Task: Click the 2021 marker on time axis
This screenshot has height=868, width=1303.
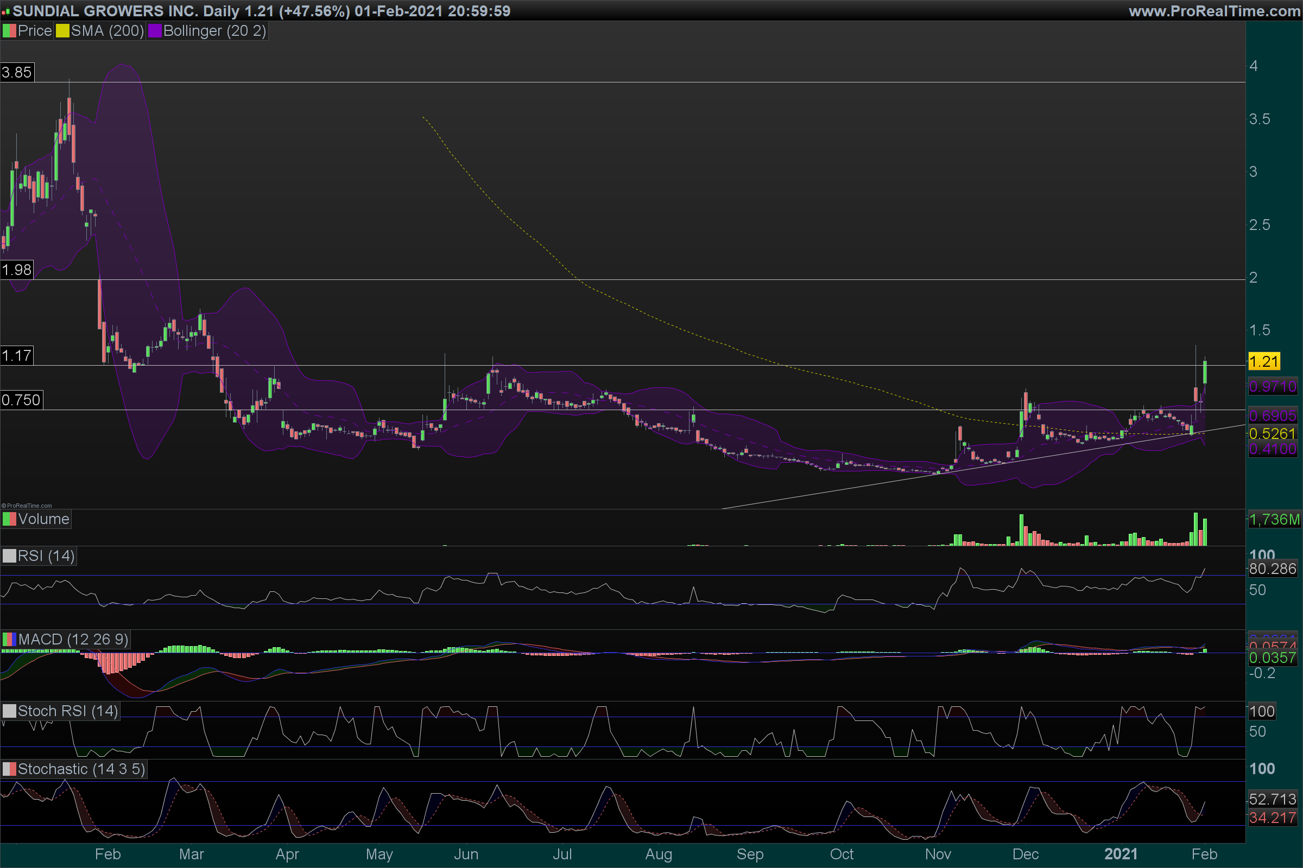Action: [1121, 854]
